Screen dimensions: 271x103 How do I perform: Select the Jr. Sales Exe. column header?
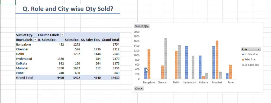coord(47,40)
